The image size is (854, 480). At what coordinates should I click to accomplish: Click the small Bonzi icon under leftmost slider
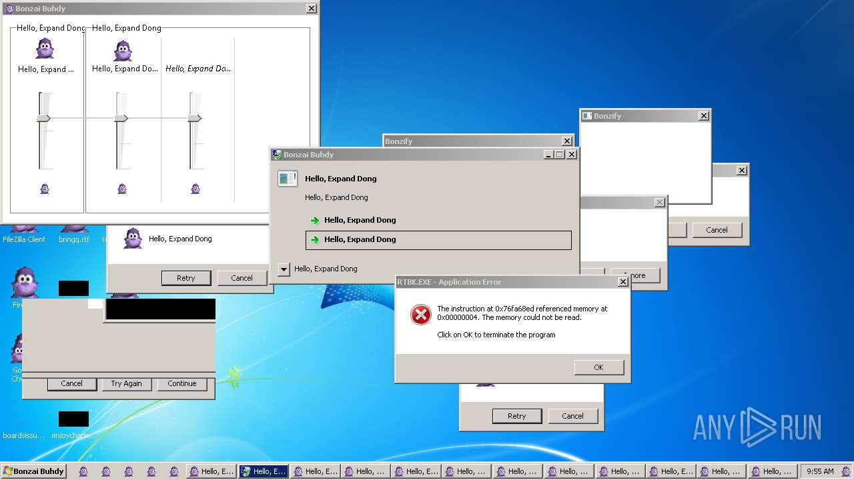click(x=45, y=189)
